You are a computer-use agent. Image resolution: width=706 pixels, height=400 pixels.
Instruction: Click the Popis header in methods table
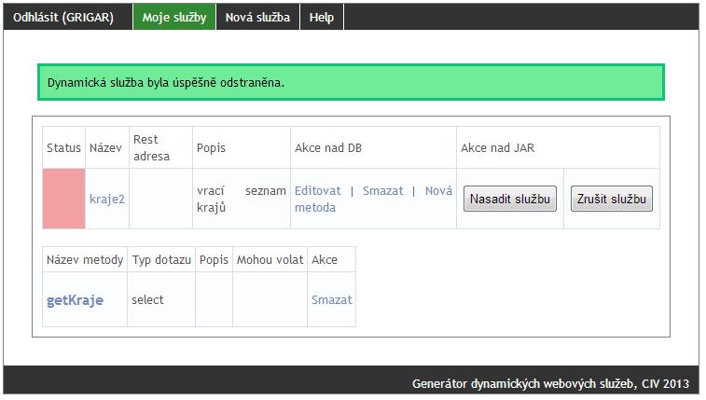pyautogui.click(x=214, y=259)
